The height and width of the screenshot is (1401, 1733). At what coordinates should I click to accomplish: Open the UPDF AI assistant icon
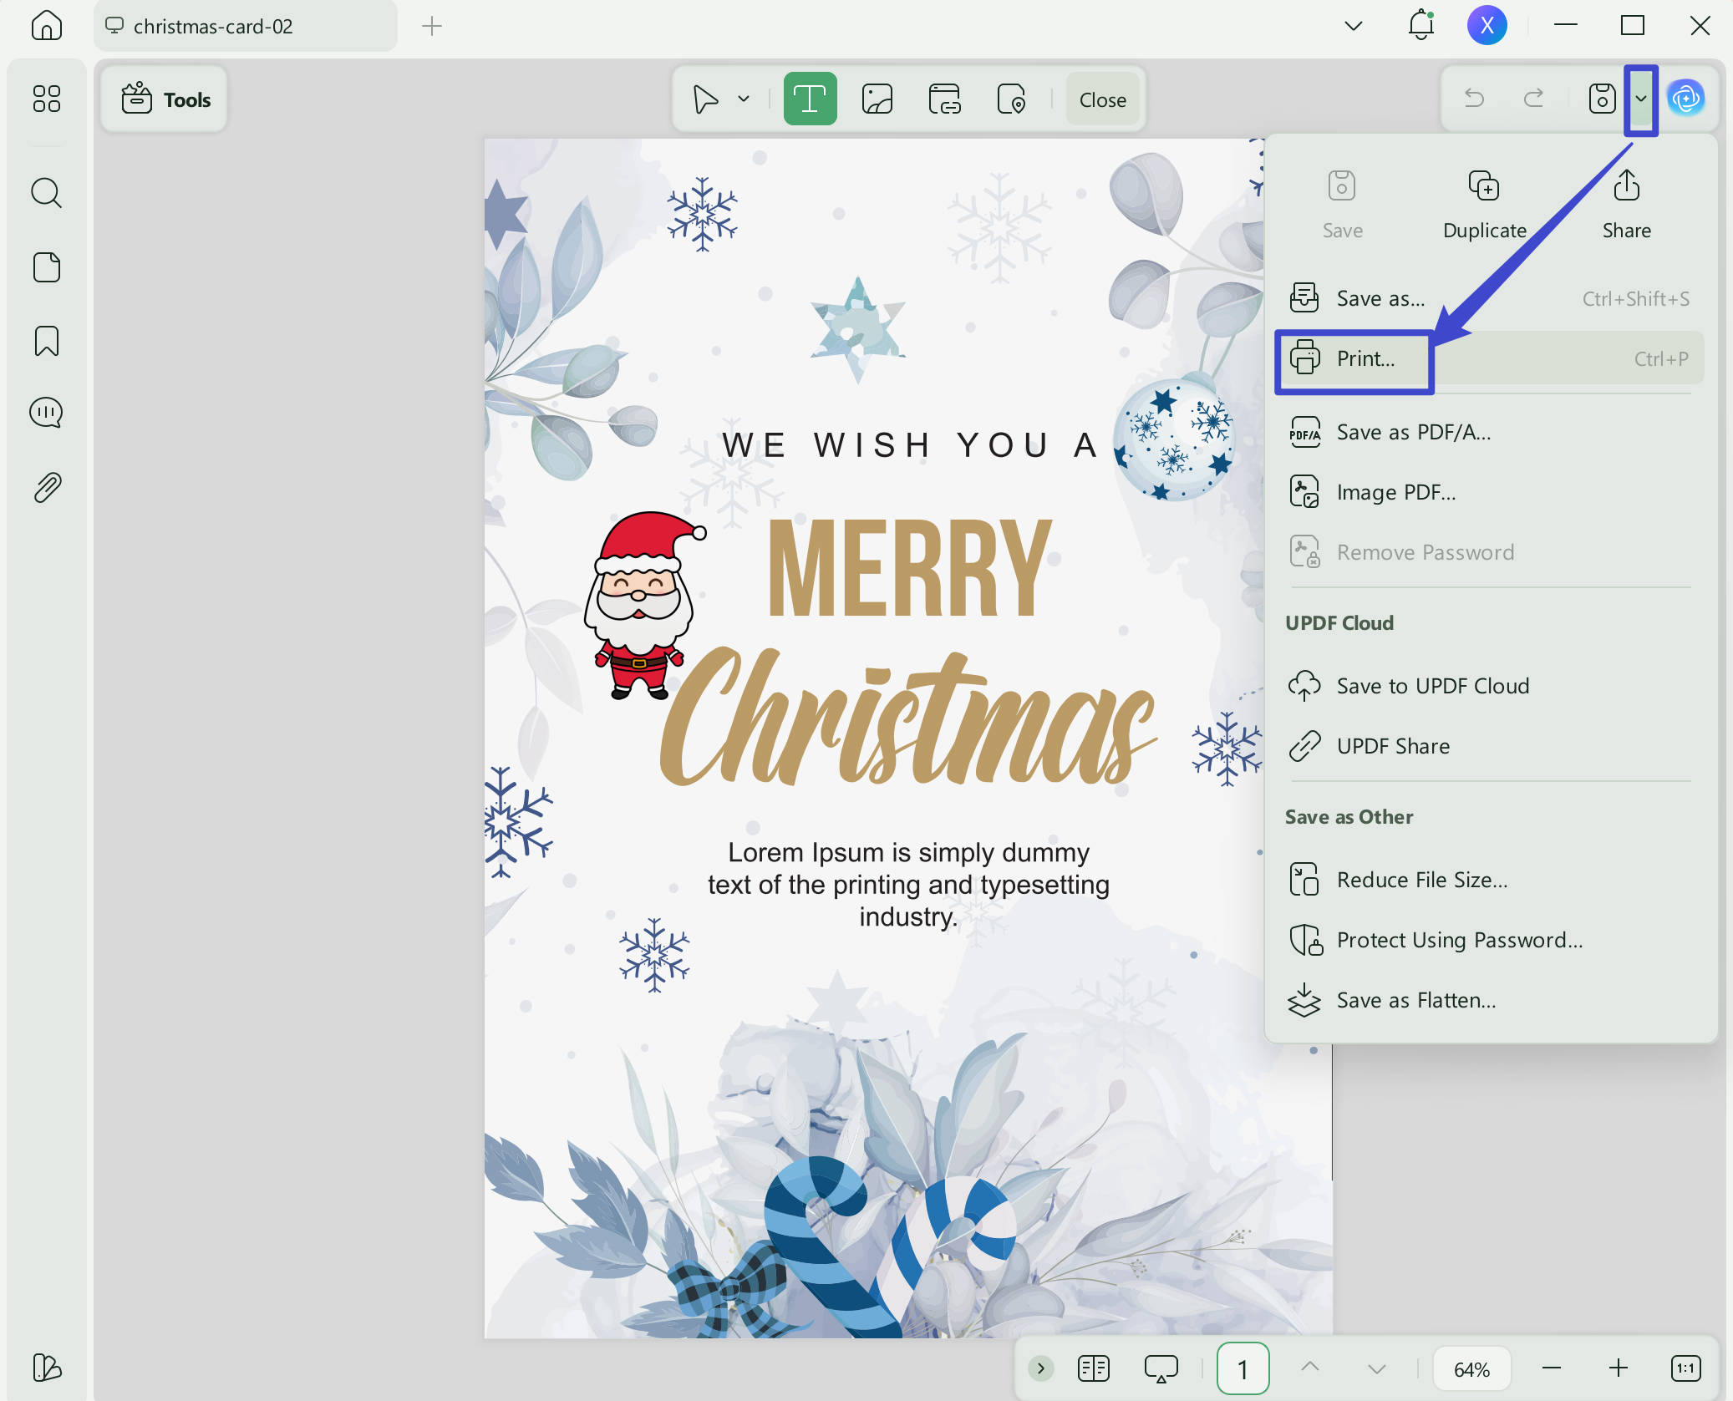(x=1686, y=99)
